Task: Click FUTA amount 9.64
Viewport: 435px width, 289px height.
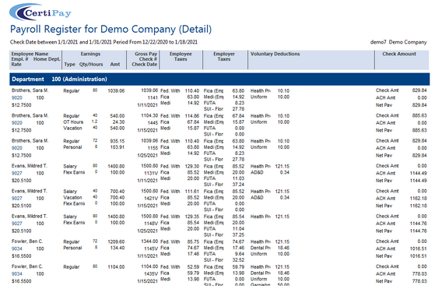Action: pyautogui.click(x=240, y=254)
